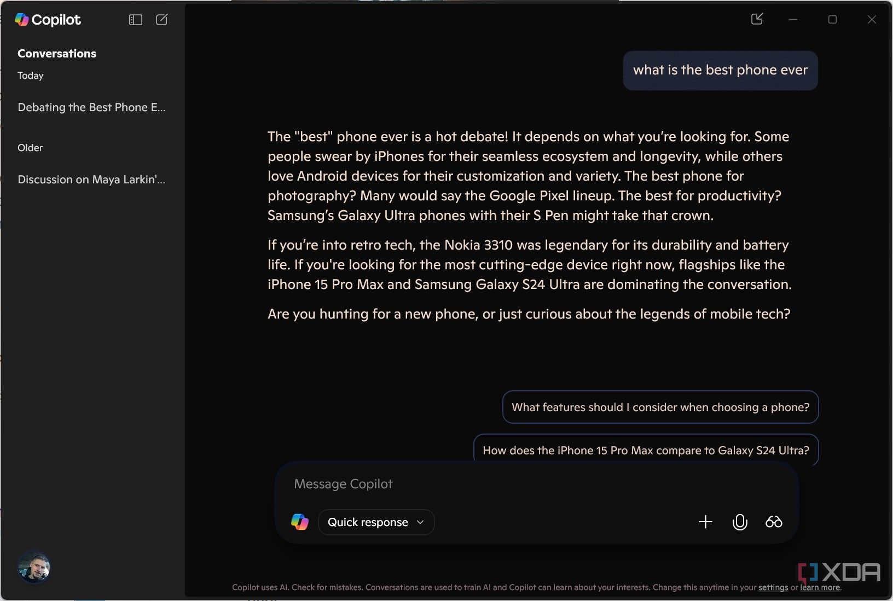Screen dimensions: 893x601
Task: Select iPhone 15 Pro Max comparison suggestion
Action: [646, 450]
